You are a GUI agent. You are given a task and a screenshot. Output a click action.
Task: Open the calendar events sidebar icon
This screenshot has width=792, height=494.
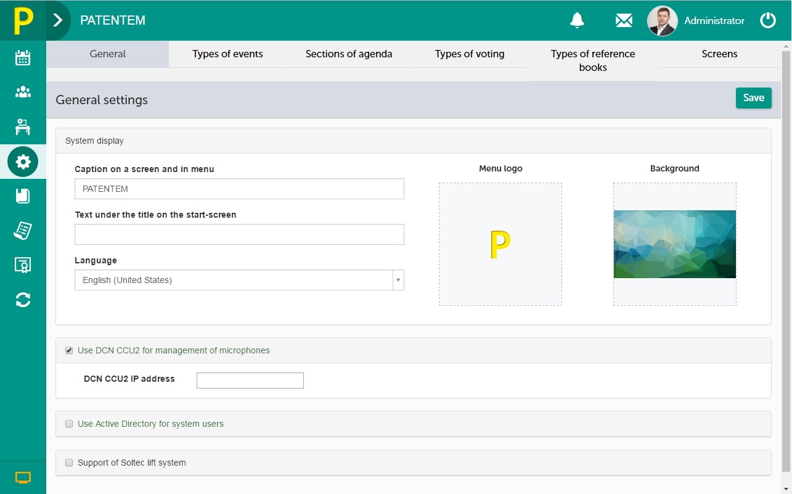pos(23,58)
